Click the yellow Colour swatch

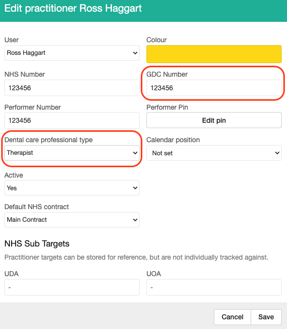(214, 54)
